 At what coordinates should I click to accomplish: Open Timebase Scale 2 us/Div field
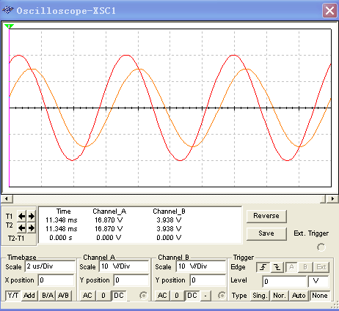(50, 266)
